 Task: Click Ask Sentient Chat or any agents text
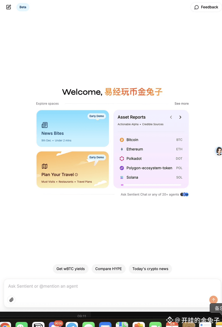click(x=150, y=194)
